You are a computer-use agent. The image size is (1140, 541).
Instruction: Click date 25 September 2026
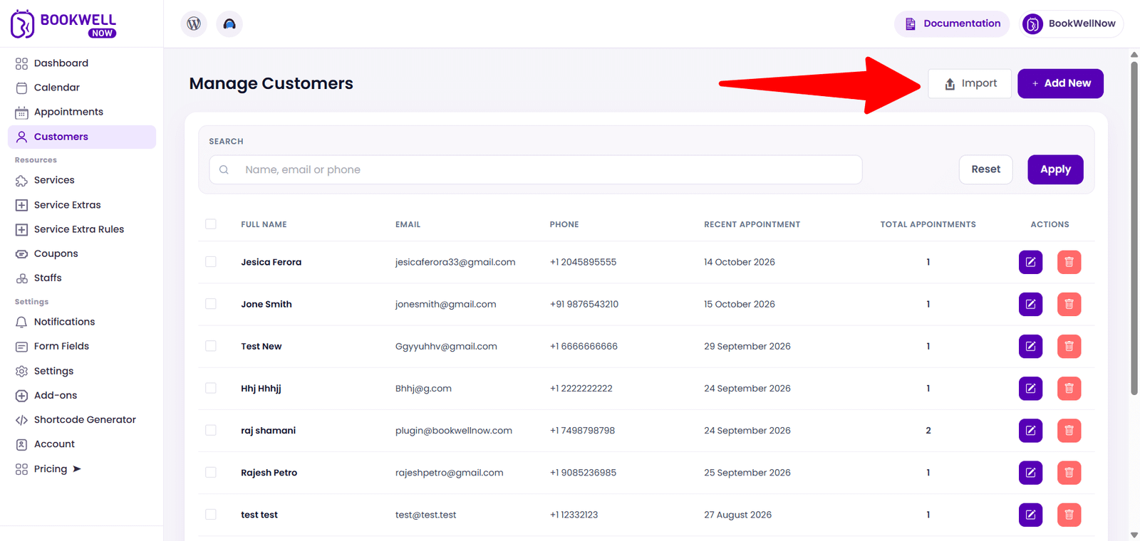747,473
